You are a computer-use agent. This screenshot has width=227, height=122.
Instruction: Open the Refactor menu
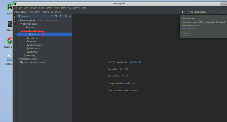tap(50, 8)
